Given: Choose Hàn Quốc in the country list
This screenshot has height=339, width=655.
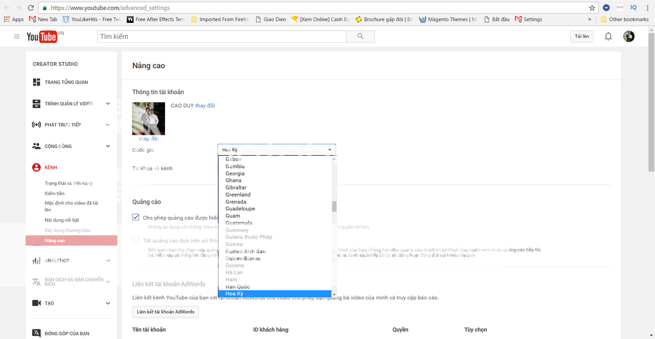Looking at the screenshot, I should 237,287.
